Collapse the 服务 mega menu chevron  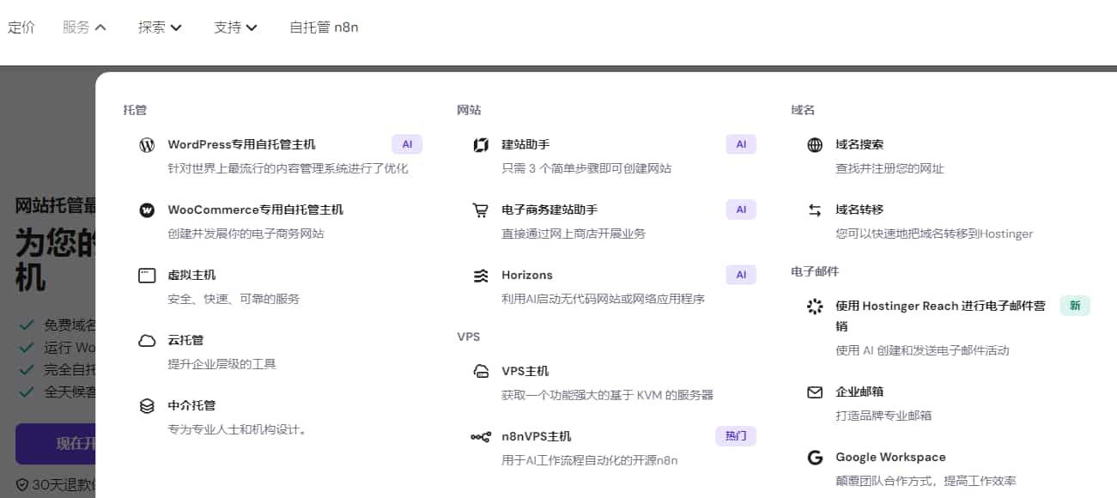click(x=102, y=27)
